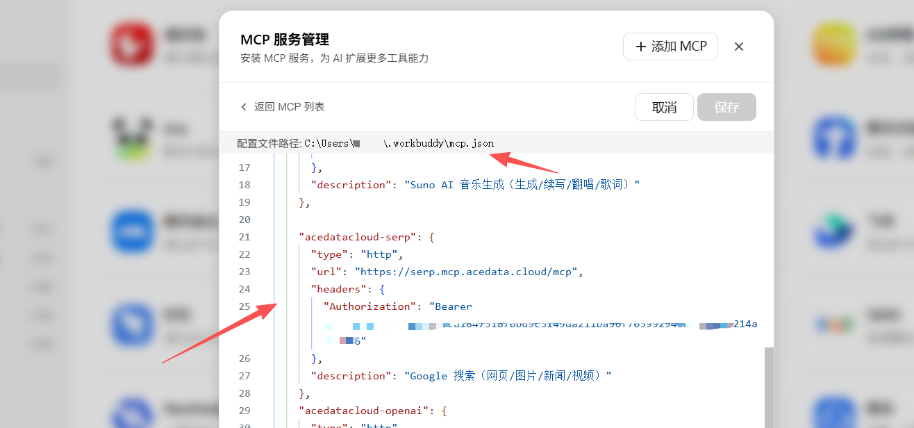Image resolution: width=914 pixels, height=428 pixels.
Task: Click the "http" value on line 22
Action: tap(379, 254)
